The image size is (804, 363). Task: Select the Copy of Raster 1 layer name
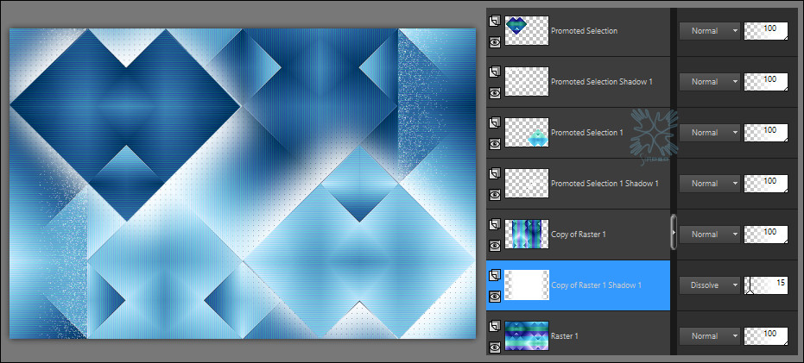click(581, 235)
